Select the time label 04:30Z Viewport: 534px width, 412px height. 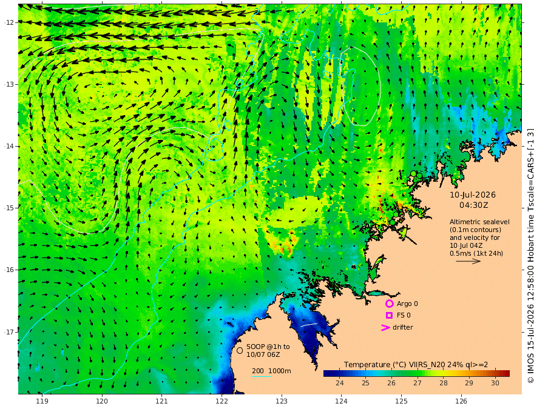pyautogui.click(x=474, y=205)
